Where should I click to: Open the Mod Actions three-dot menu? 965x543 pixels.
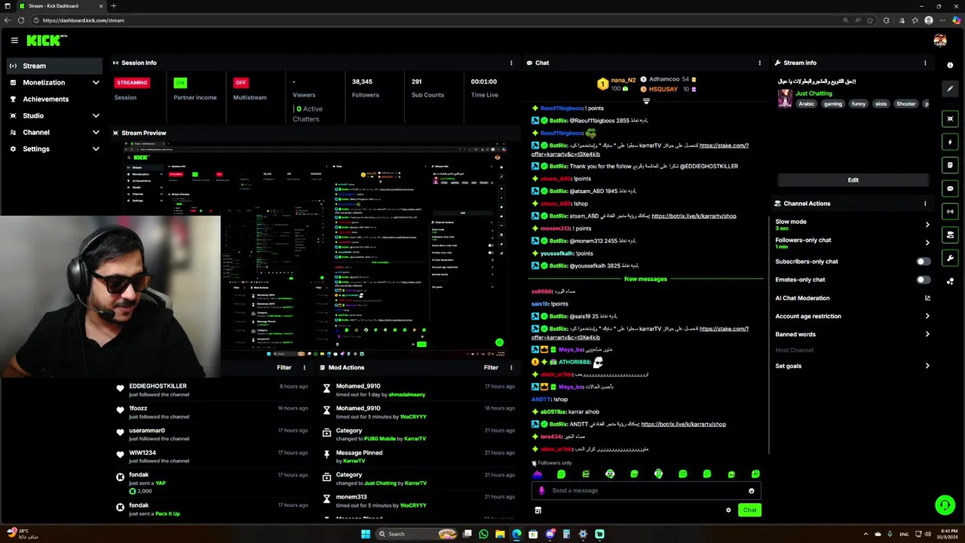511,367
